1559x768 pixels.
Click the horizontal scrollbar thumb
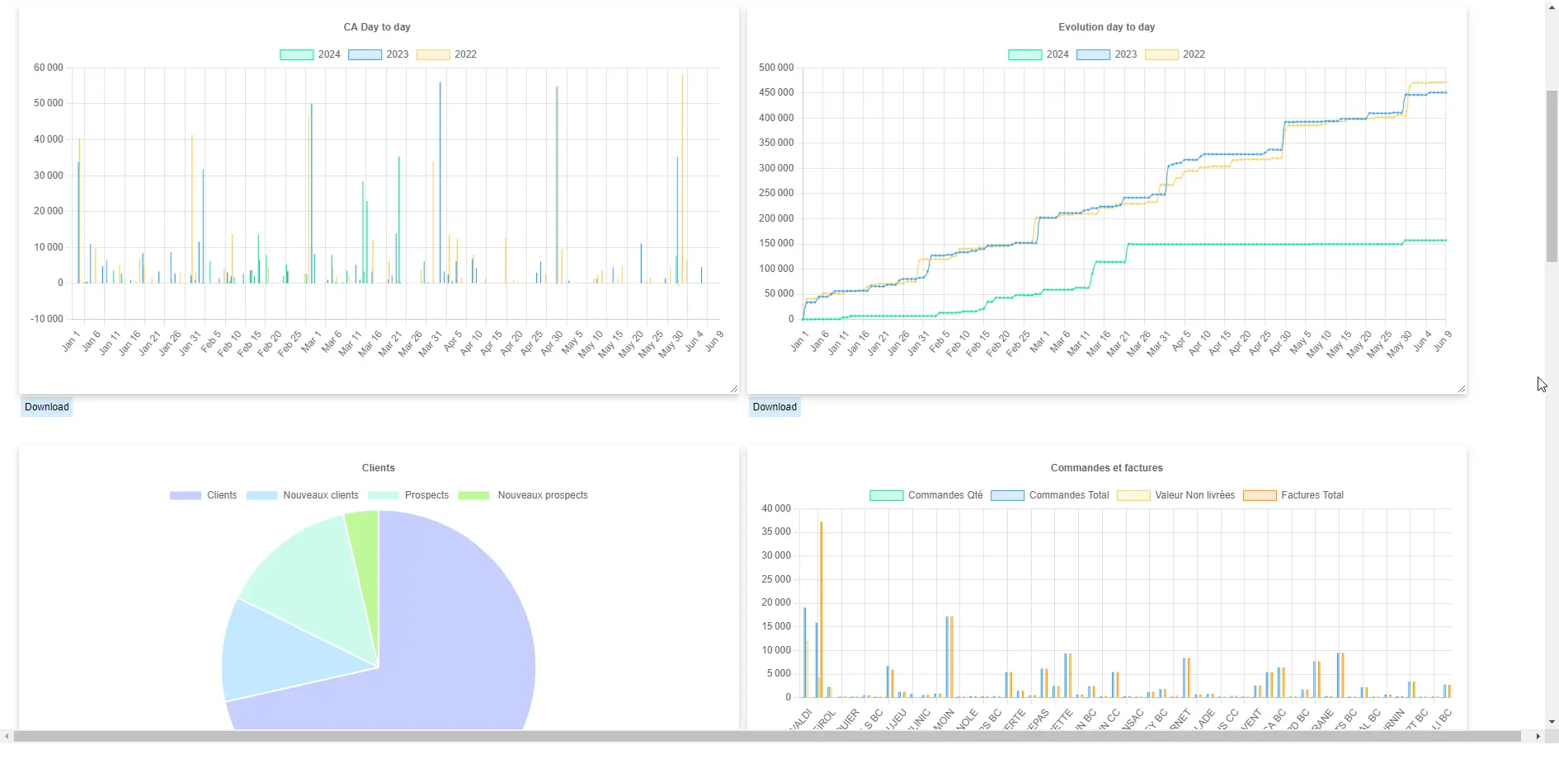pyautogui.click(x=767, y=736)
